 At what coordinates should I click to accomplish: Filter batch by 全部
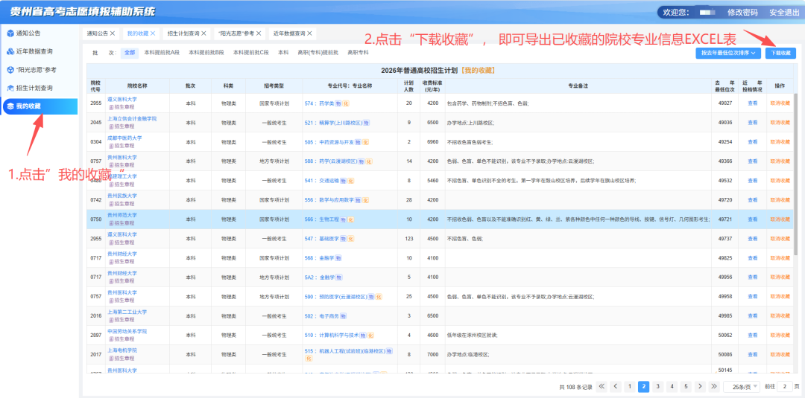130,53
